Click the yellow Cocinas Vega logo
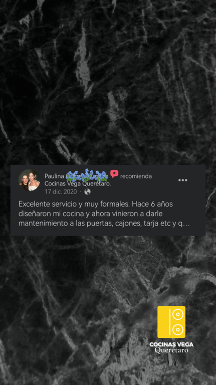This screenshot has height=385, width=216. [171, 322]
